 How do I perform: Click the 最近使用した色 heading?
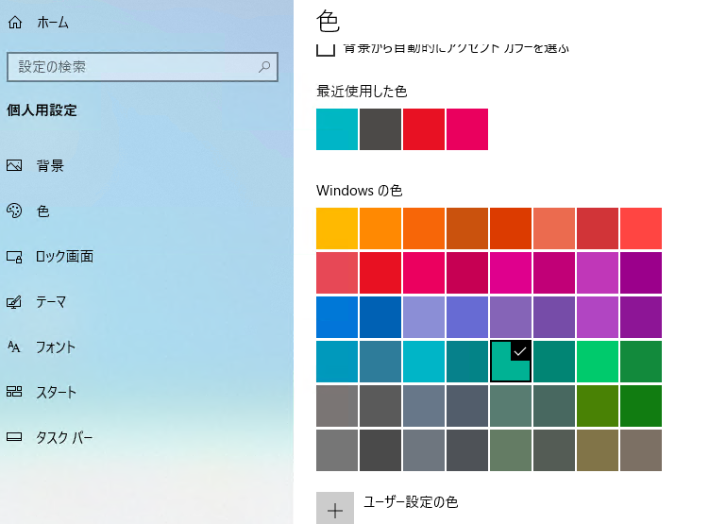point(362,92)
